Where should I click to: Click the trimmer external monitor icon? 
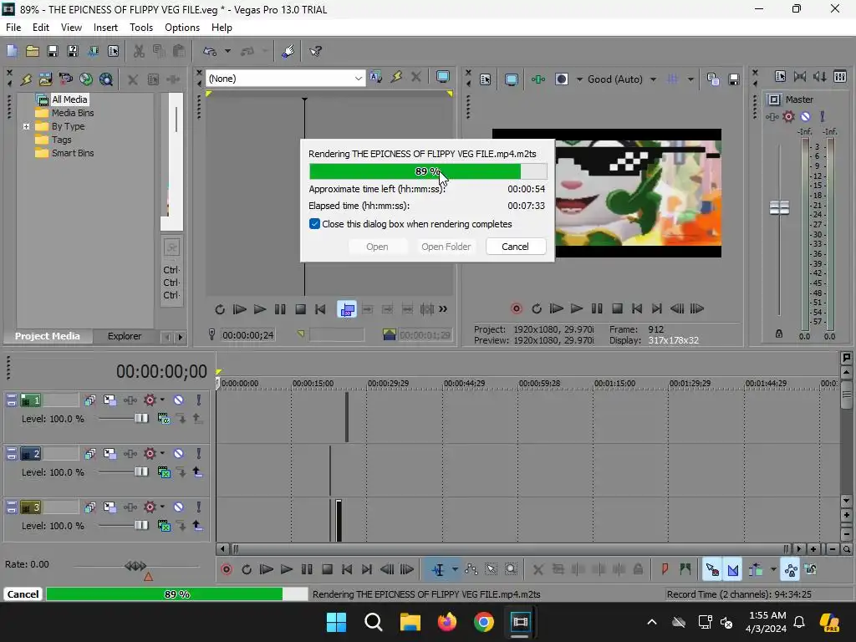click(x=443, y=78)
